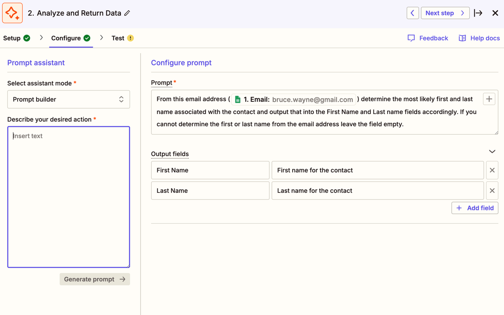This screenshot has height=315, width=504.
Task: Click the orange AI sparkle app icon
Action: tap(12, 13)
